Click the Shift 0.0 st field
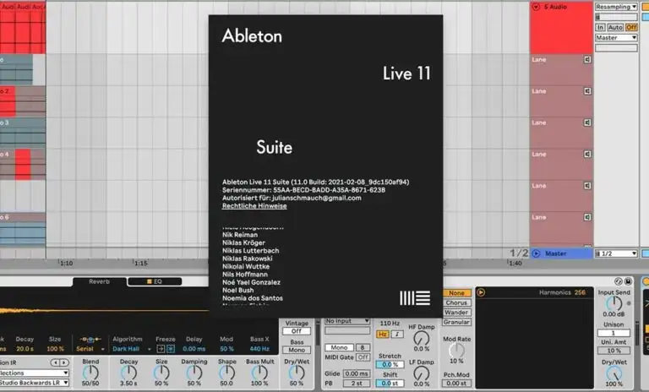 [x=390, y=384]
